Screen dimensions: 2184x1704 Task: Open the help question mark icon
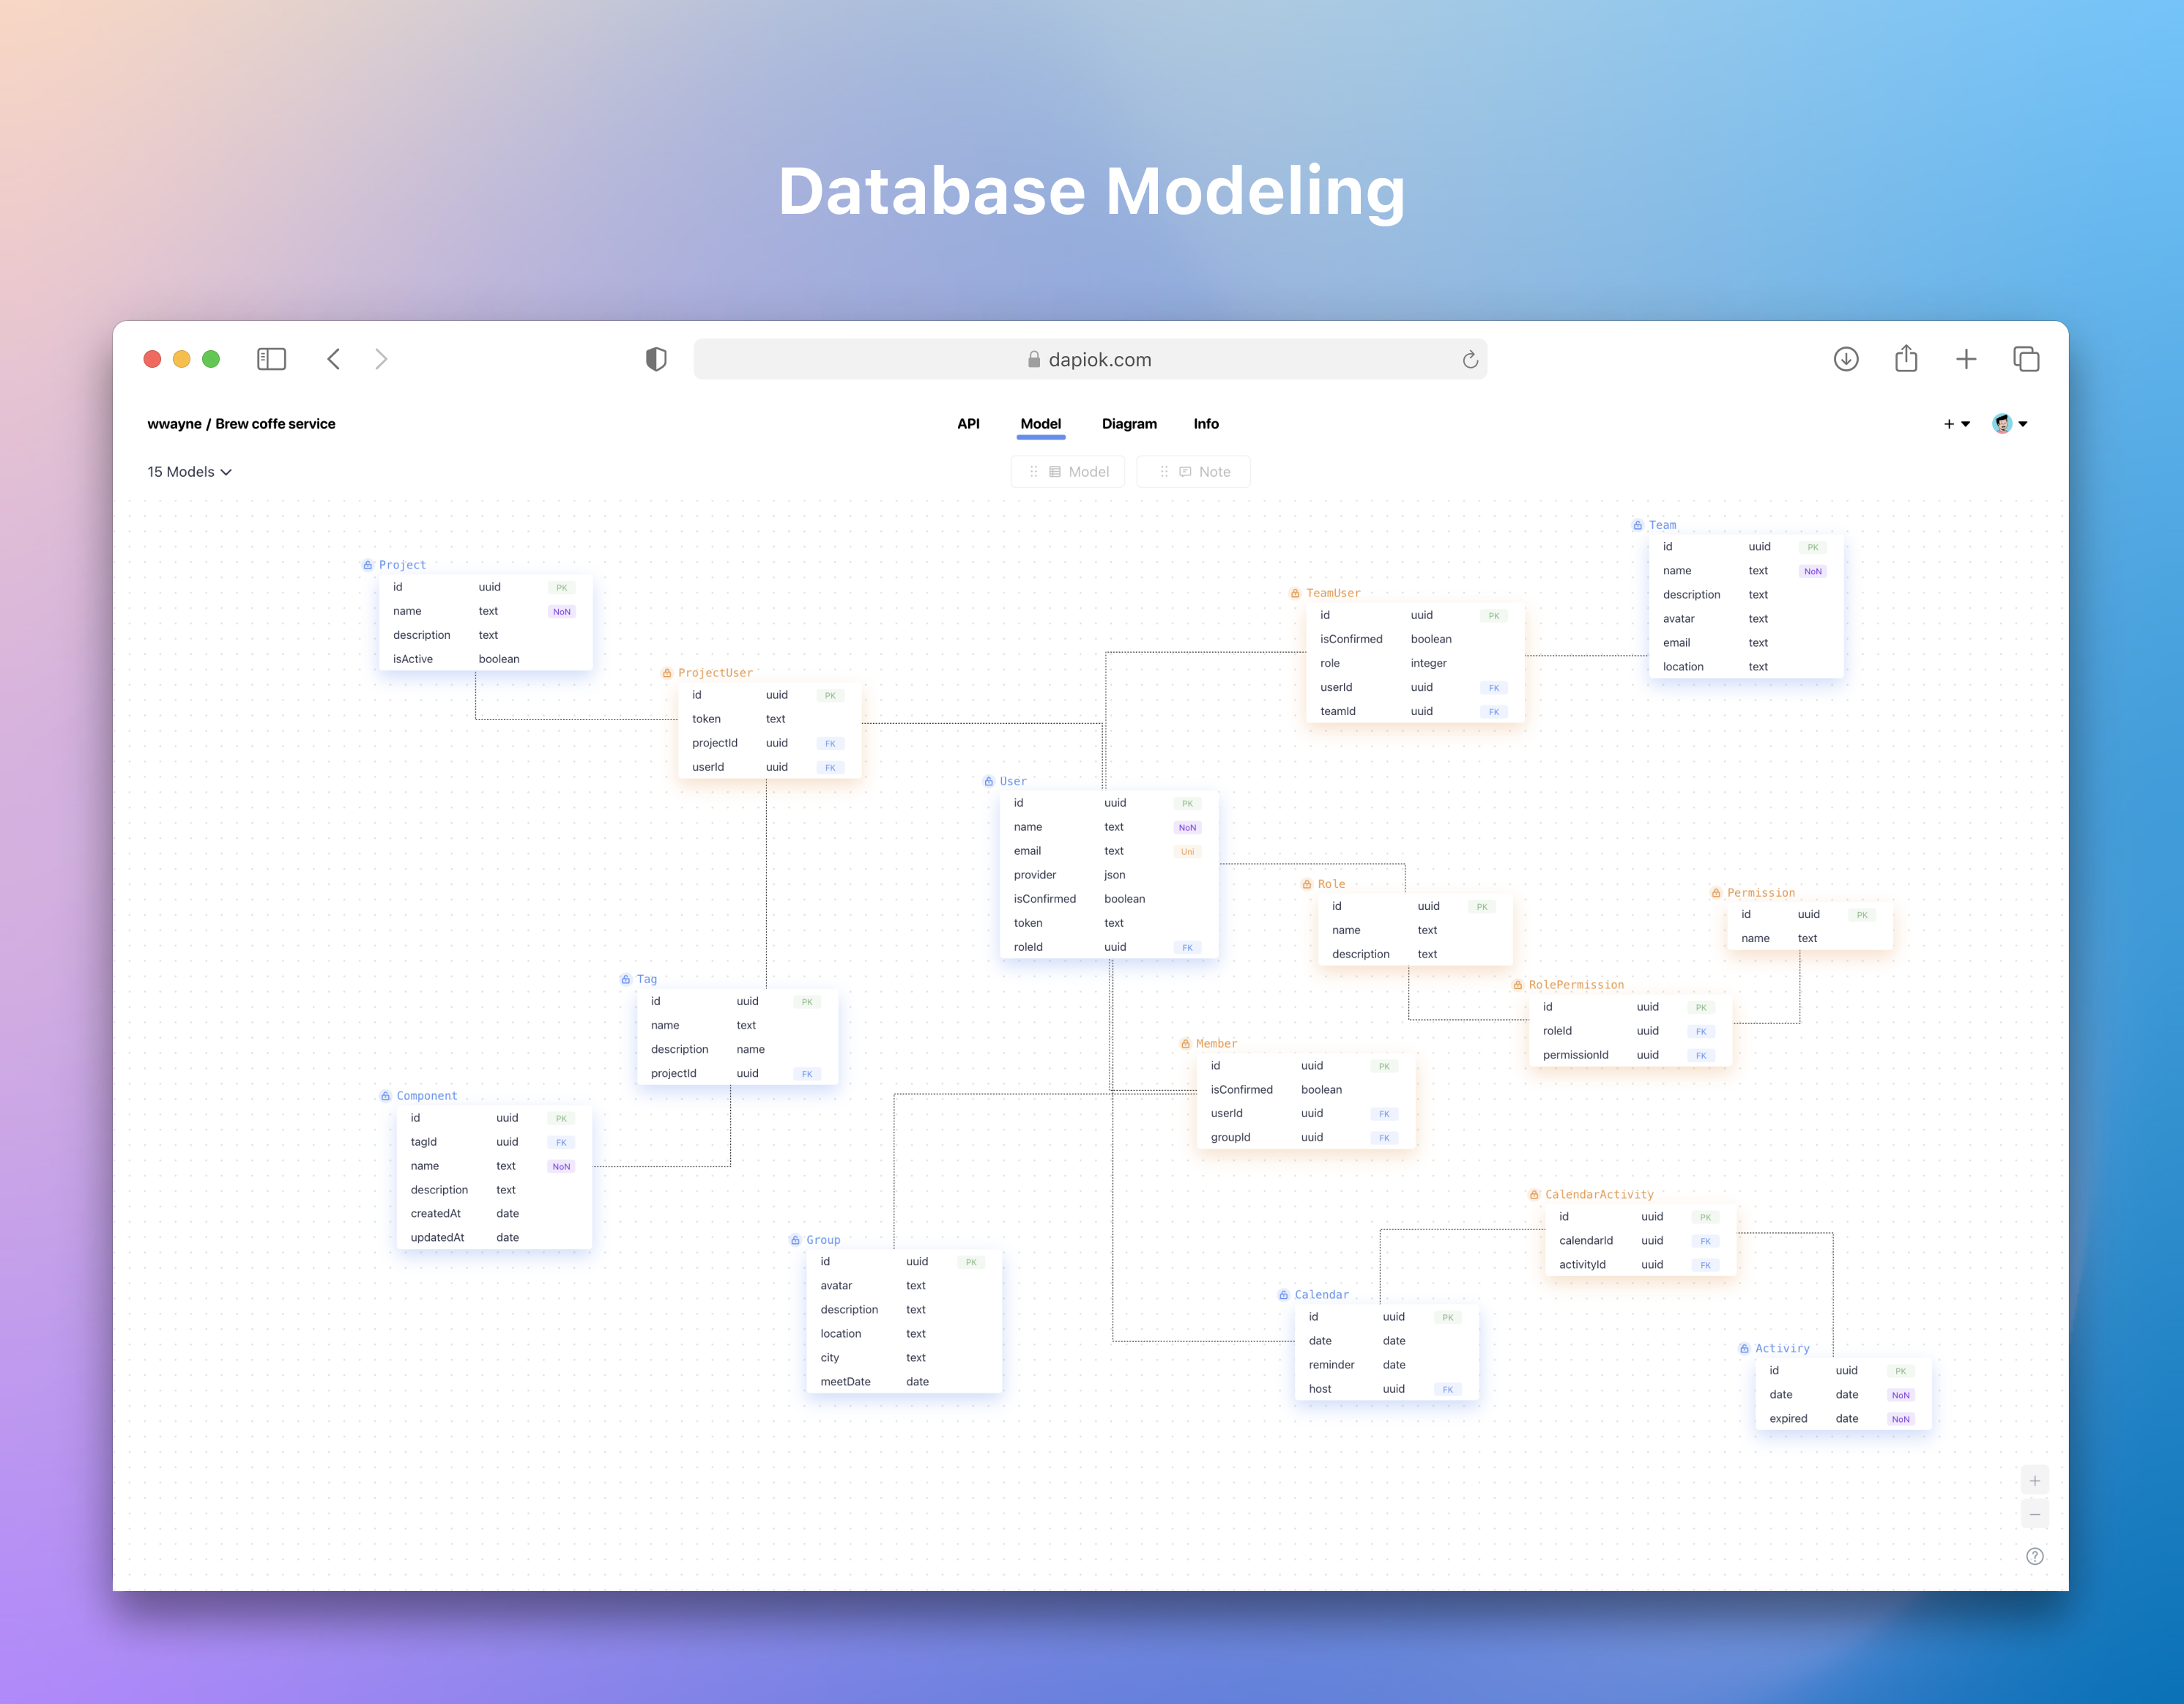point(2034,1556)
